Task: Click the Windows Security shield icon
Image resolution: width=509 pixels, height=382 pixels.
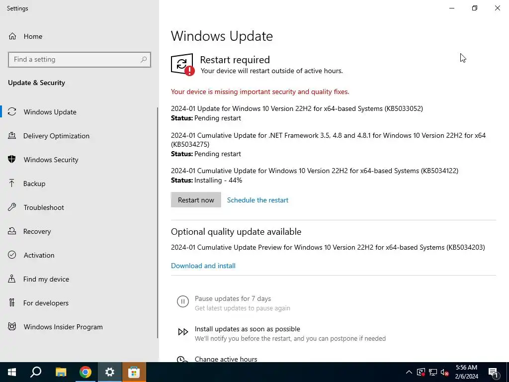Action: click(x=12, y=159)
